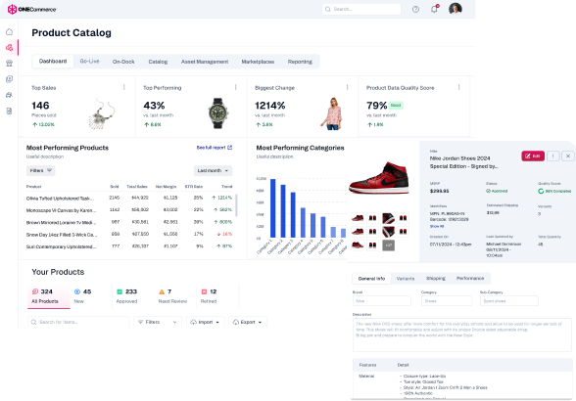Click the Search for items field
The width and height of the screenshot is (576, 401).
tap(78, 322)
